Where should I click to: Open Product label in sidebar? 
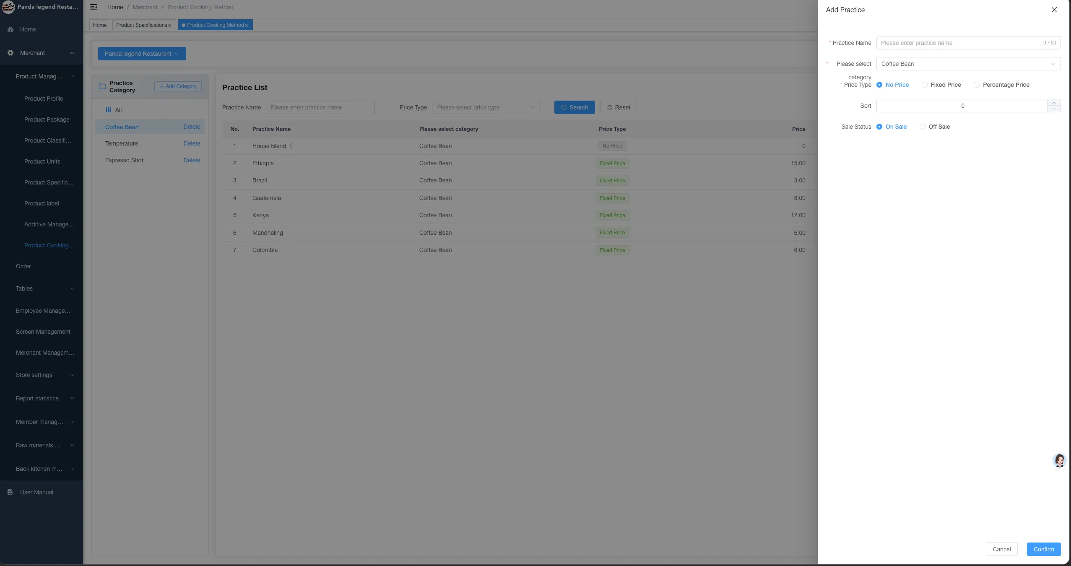pyautogui.click(x=42, y=203)
